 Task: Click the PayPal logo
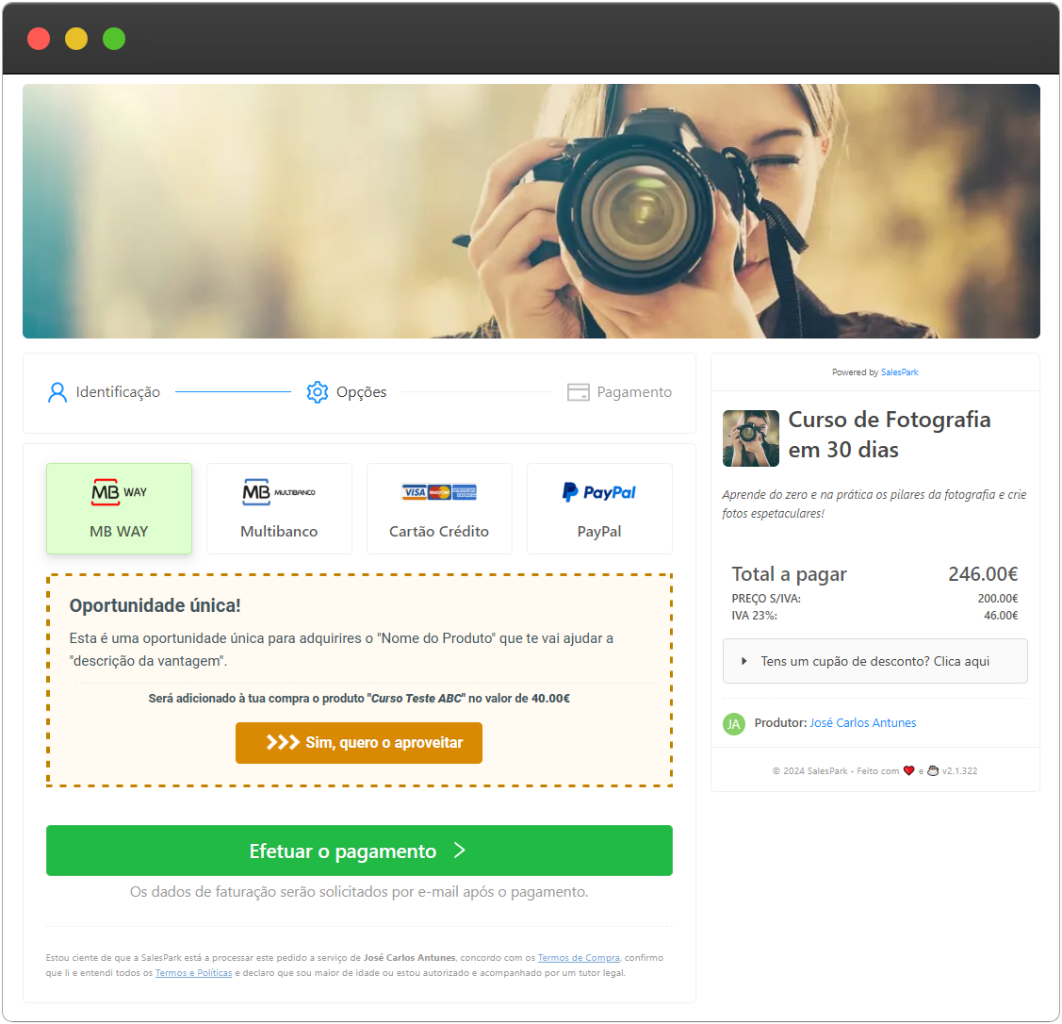[599, 492]
